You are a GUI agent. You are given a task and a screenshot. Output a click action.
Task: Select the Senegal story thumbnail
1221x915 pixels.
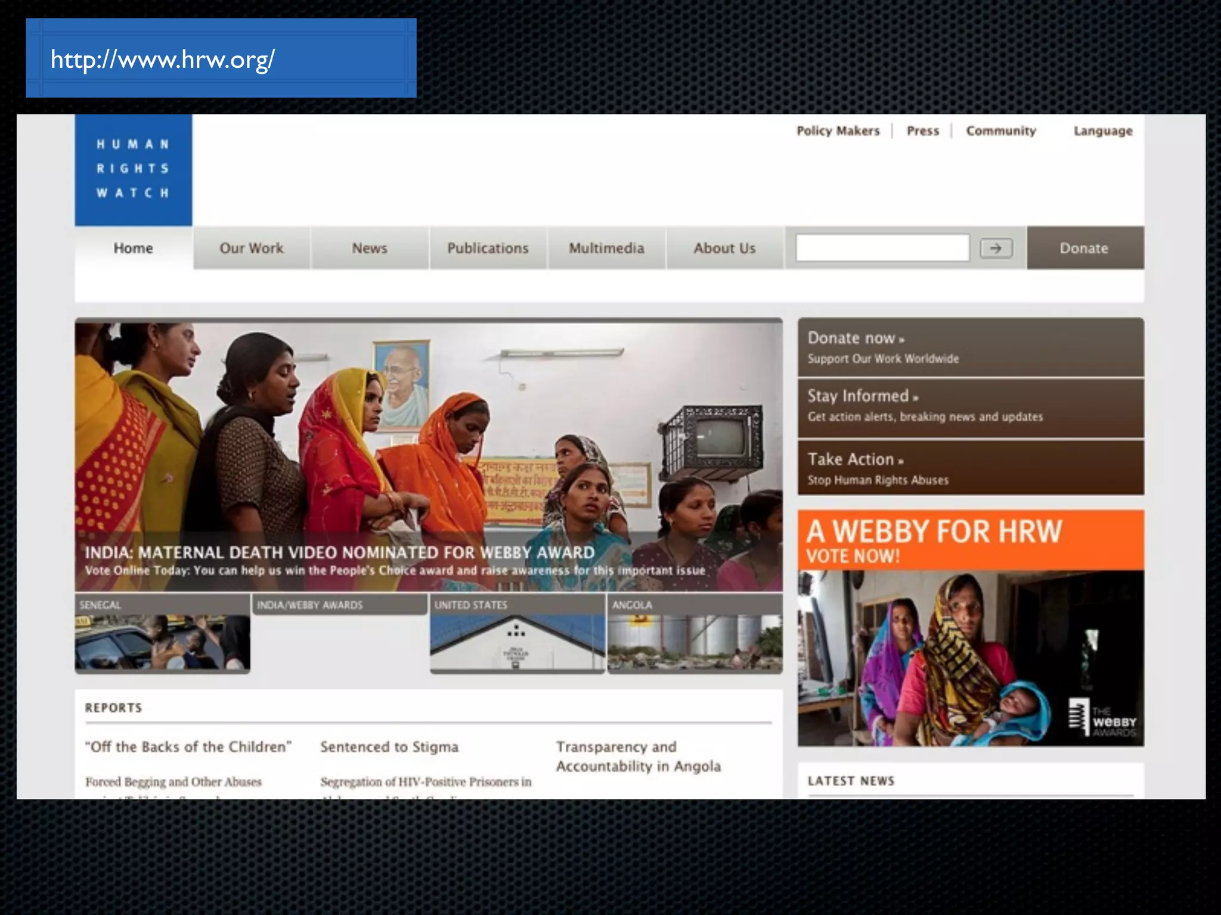point(162,634)
